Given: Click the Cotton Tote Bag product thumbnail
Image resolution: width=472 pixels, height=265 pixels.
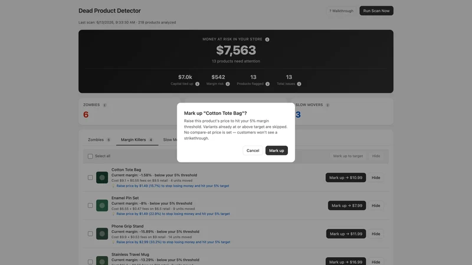Looking at the screenshot, I should point(102,178).
